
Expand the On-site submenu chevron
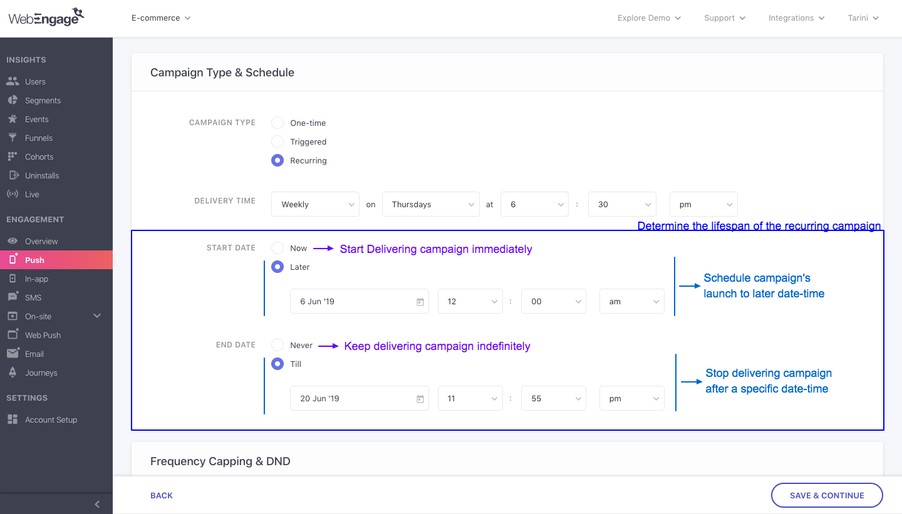pos(97,316)
